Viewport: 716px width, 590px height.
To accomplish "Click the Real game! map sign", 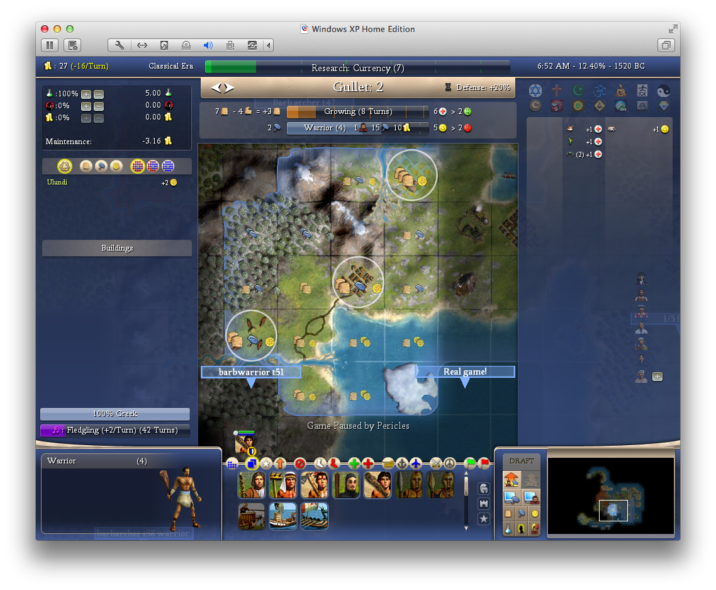I will click(465, 372).
